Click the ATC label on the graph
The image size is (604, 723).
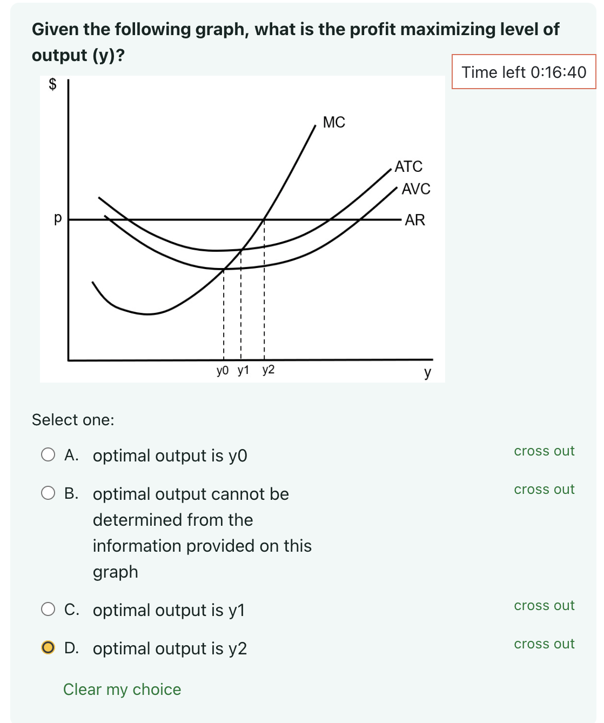(x=410, y=166)
